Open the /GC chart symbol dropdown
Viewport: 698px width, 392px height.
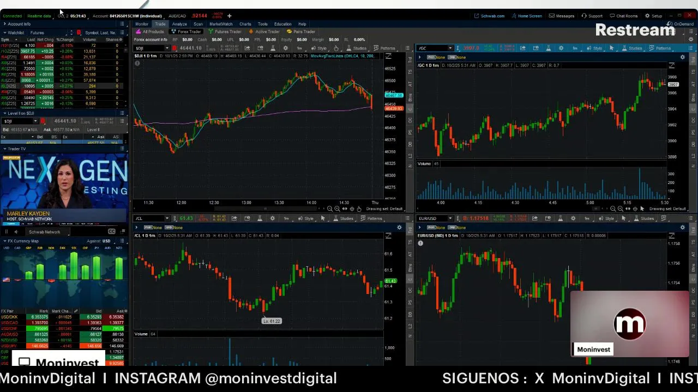point(450,48)
